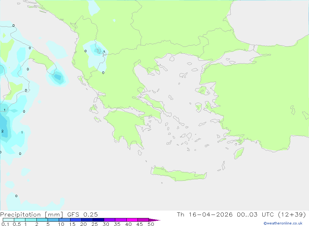Screen dimensions: 309x226
Task: Click legend swatch between 25 and 30
Action: point(98,220)
